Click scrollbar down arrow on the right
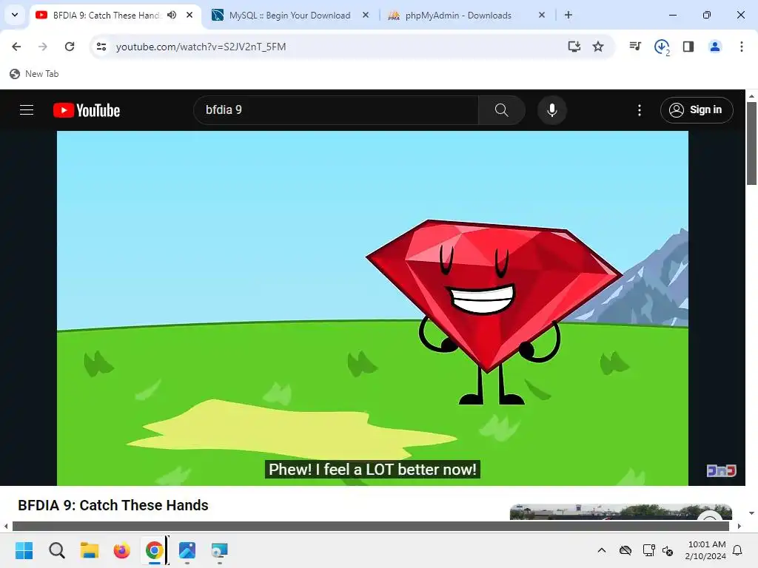The image size is (758, 568). pos(751,513)
